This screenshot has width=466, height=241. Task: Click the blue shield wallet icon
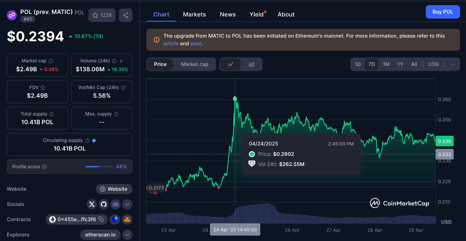pos(115,219)
